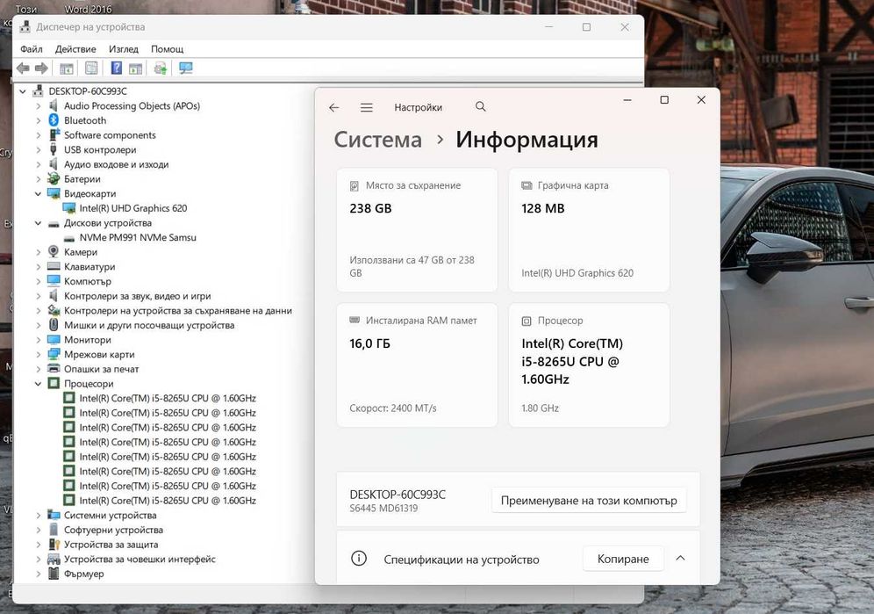Click the Фърмуер category icon
Image resolution: width=874 pixels, height=614 pixels.
tap(54, 574)
